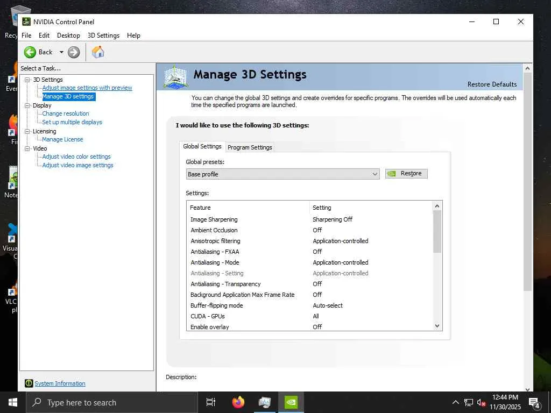Switch to the Program Settings tab
Viewport: 551px width, 413px height.
coord(250,147)
